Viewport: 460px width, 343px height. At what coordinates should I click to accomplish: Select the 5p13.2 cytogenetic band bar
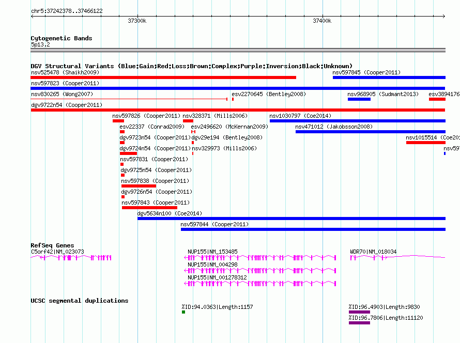coord(238,50)
